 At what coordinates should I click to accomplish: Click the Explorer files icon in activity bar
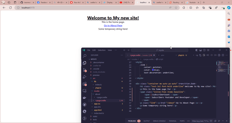(x=84, y=63)
